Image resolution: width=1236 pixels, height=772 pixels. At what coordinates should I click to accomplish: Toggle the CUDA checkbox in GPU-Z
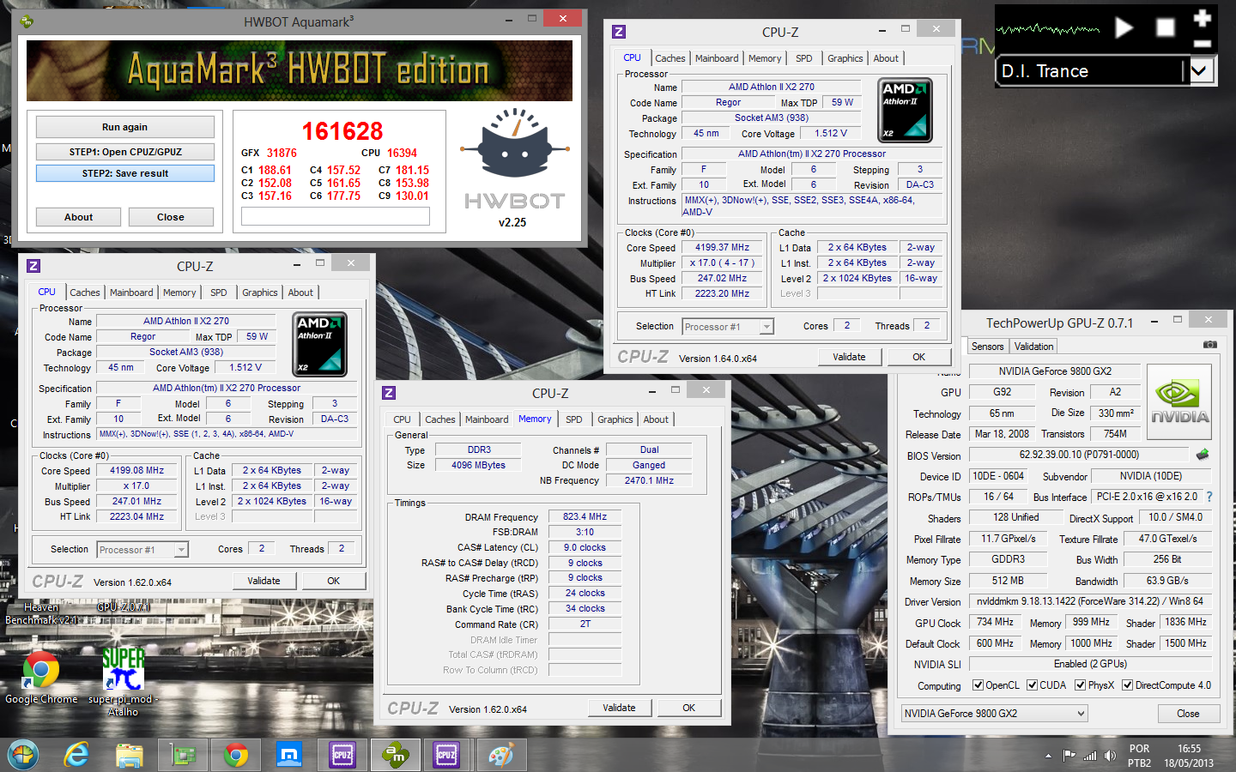(x=1033, y=685)
